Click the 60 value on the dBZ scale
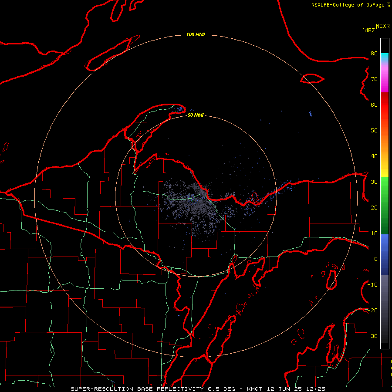 (374, 105)
